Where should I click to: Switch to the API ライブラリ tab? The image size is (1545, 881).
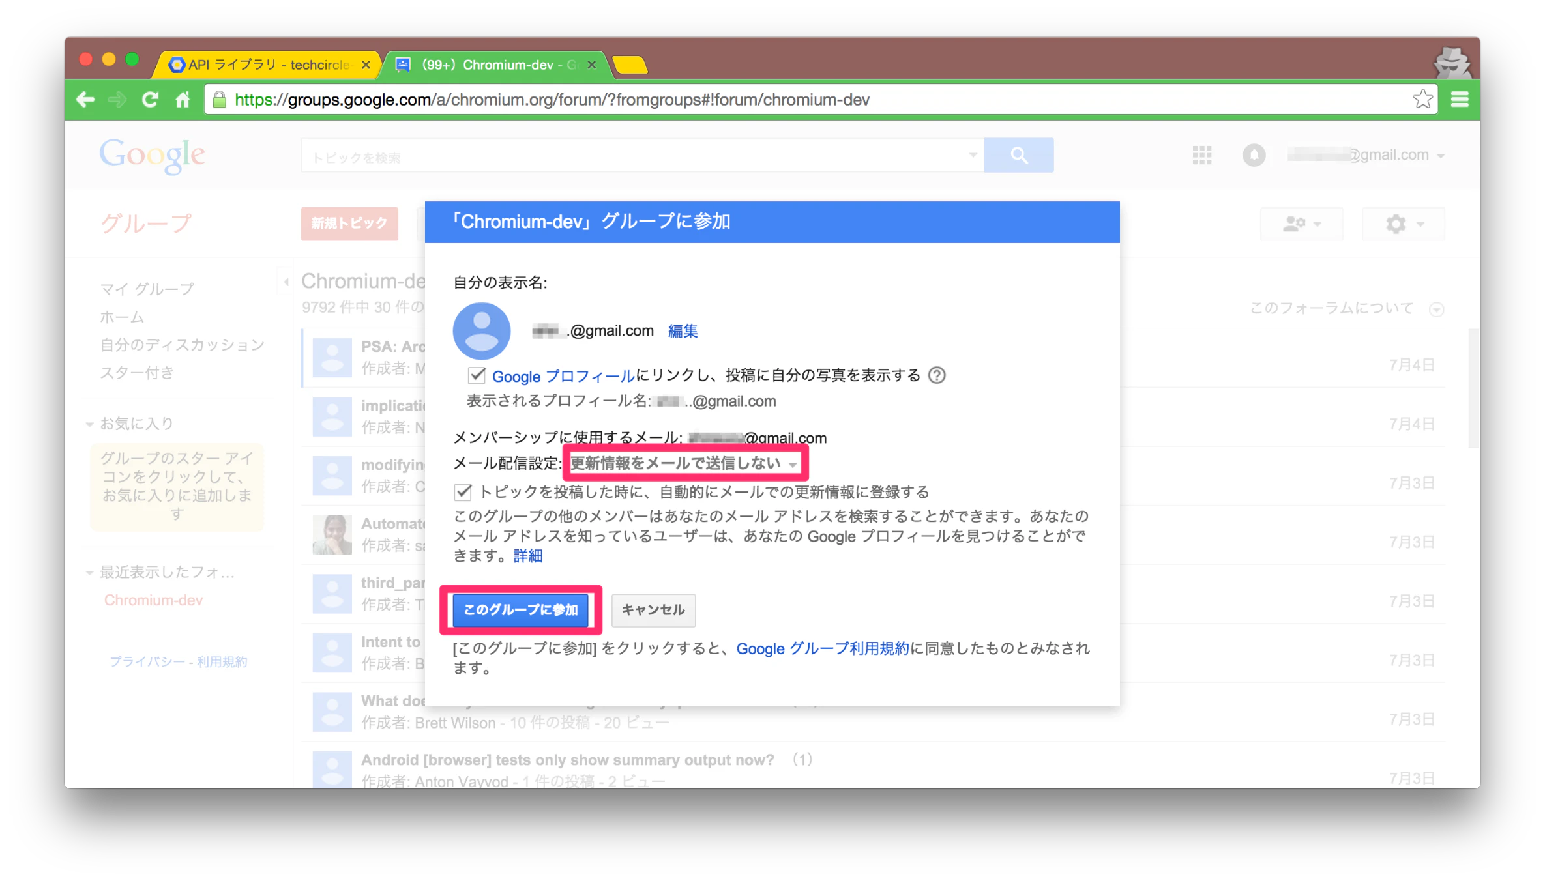(x=267, y=65)
